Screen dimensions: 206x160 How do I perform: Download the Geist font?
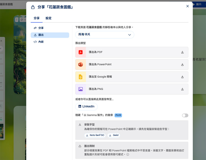[114, 135]
